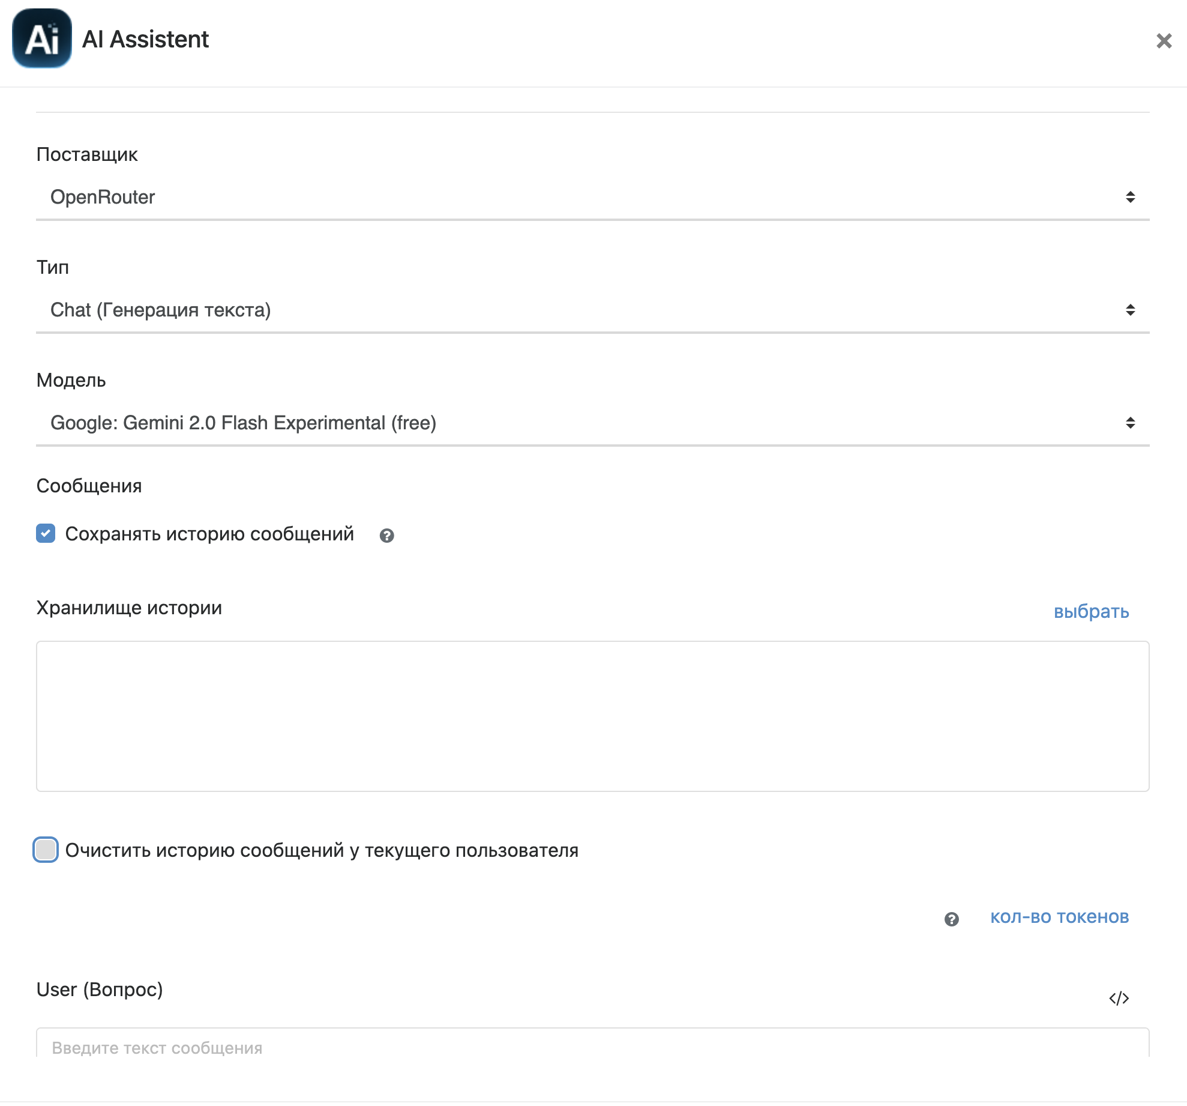1187x1106 pixels.
Task: Click the code brackets icon for User field
Action: point(1119,998)
